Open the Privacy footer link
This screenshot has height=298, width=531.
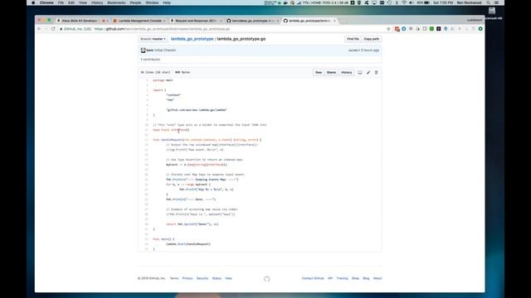coord(188,278)
